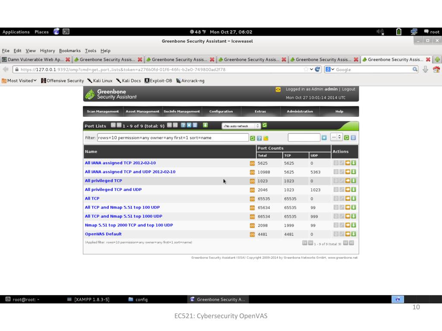The height and width of the screenshot is (331, 442).
Task: Open the All privileged TCP link
Action: [x=104, y=181]
